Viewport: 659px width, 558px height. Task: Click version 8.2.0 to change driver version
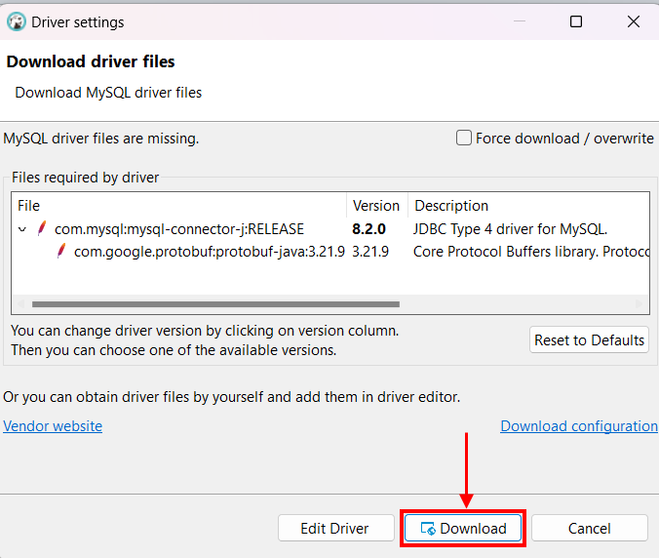point(369,229)
